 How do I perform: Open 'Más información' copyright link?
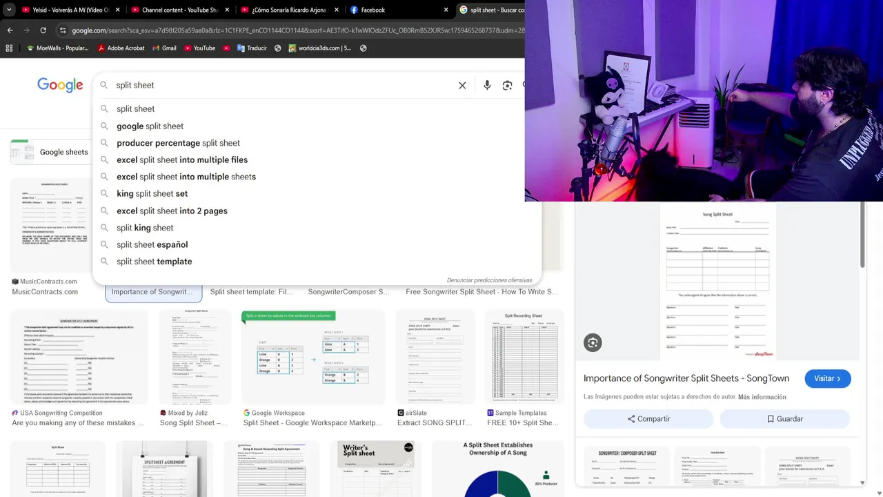click(762, 397)
